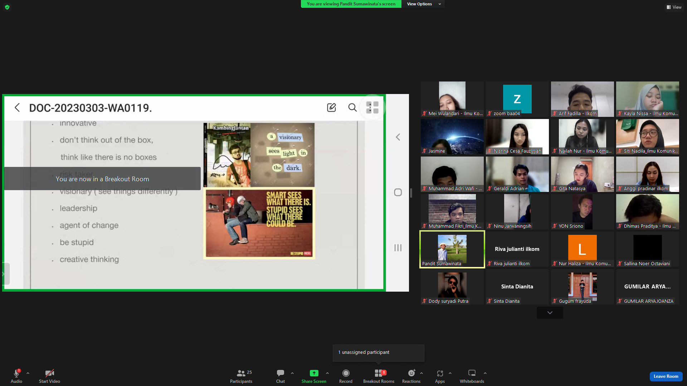
Task: Expand the Reactions options caret
Action: tap(422, 373)
